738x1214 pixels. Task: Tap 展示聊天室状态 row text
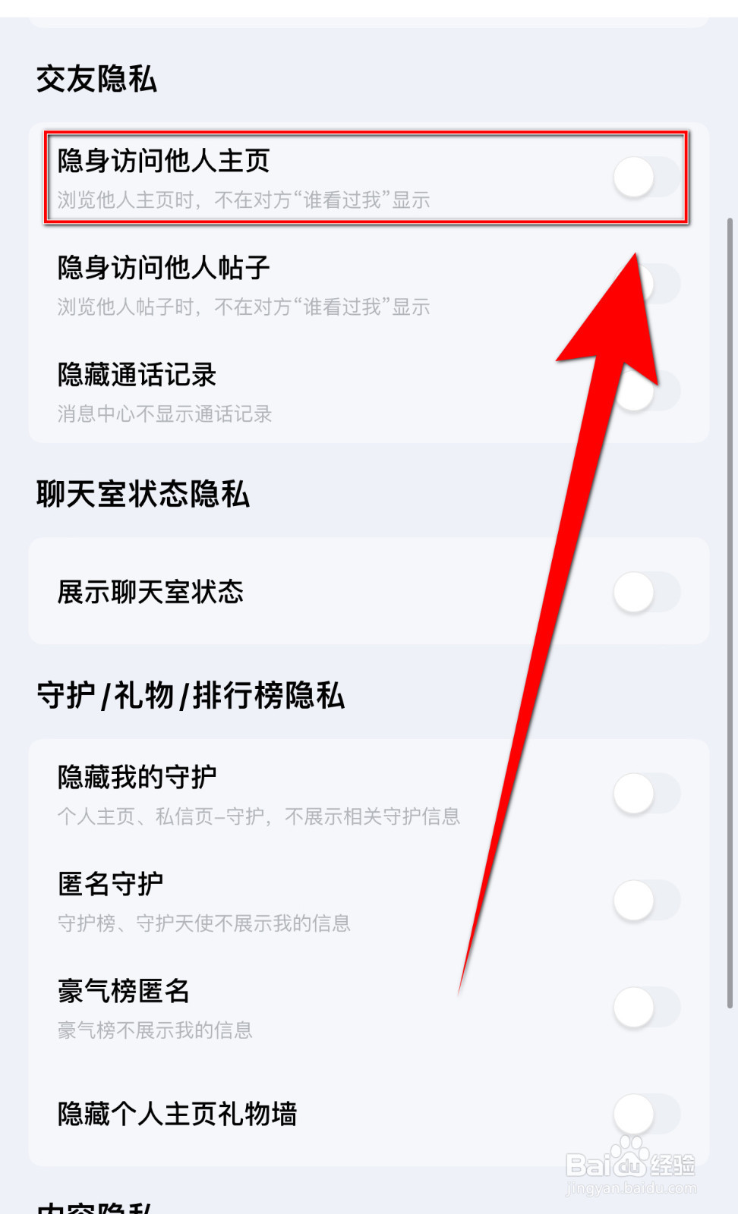150,592
